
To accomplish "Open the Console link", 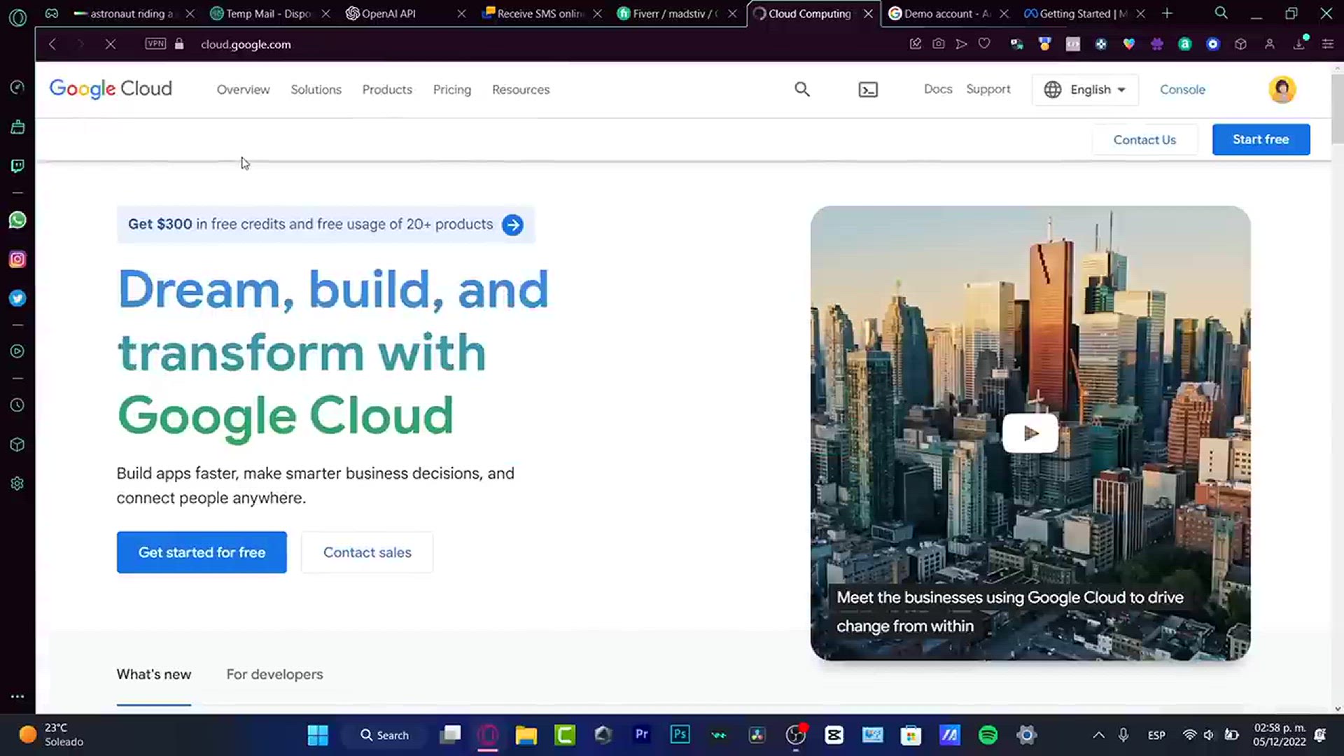I will pos(1182,90).
